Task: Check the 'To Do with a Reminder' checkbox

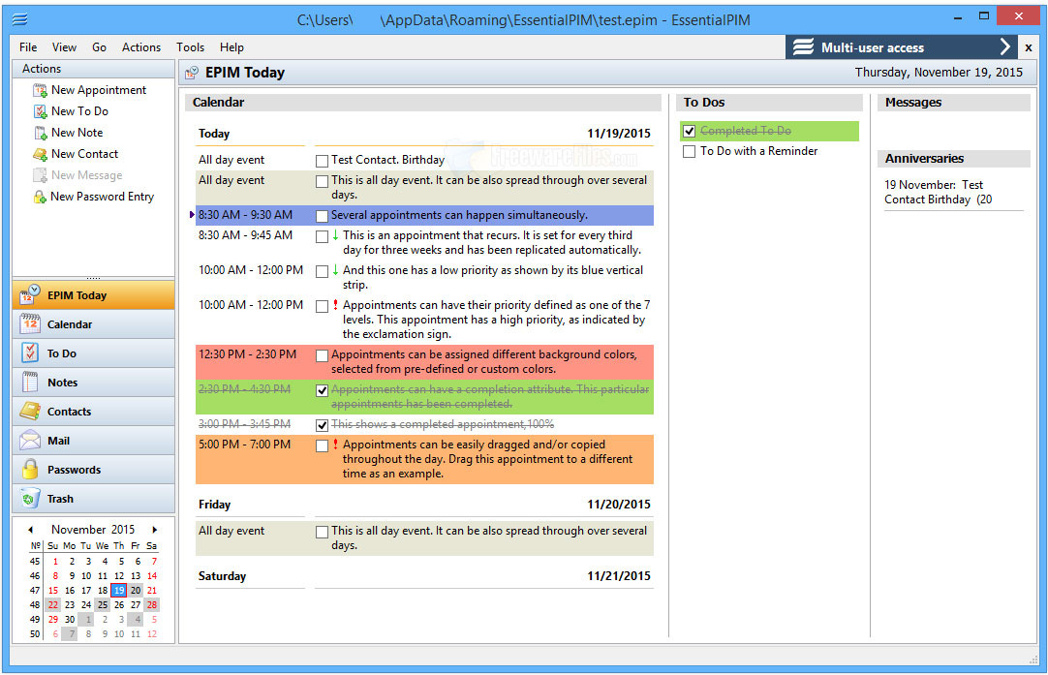Action: click(689, 152)
